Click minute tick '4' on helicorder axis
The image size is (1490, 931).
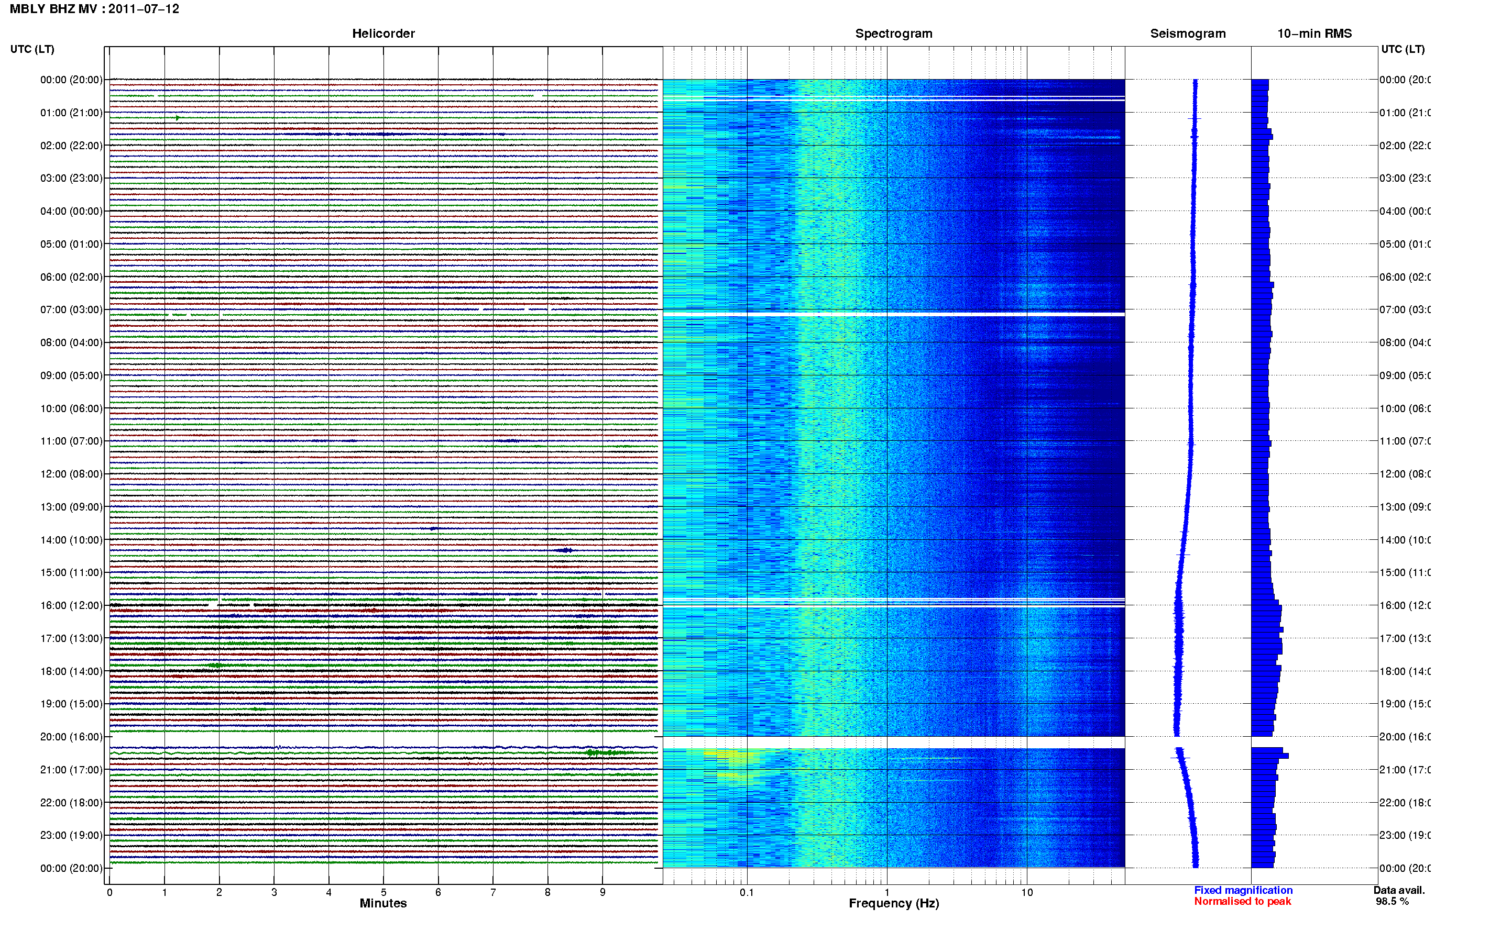coord(329,892)
